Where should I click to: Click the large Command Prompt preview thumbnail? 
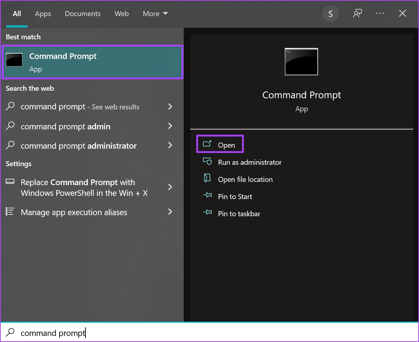coord(301,61)
